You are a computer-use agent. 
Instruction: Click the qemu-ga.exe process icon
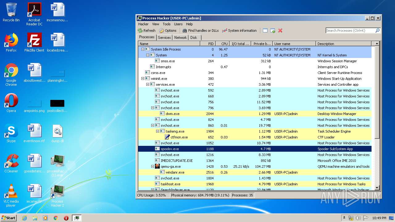157,166
